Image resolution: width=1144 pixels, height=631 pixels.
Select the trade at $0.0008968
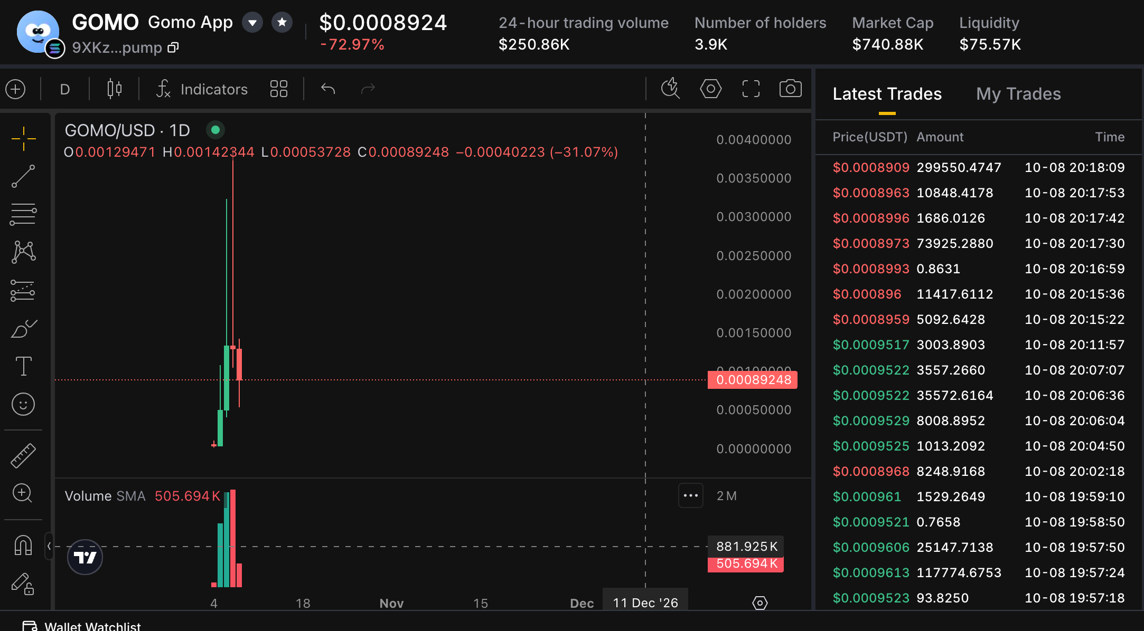(979, 472)
